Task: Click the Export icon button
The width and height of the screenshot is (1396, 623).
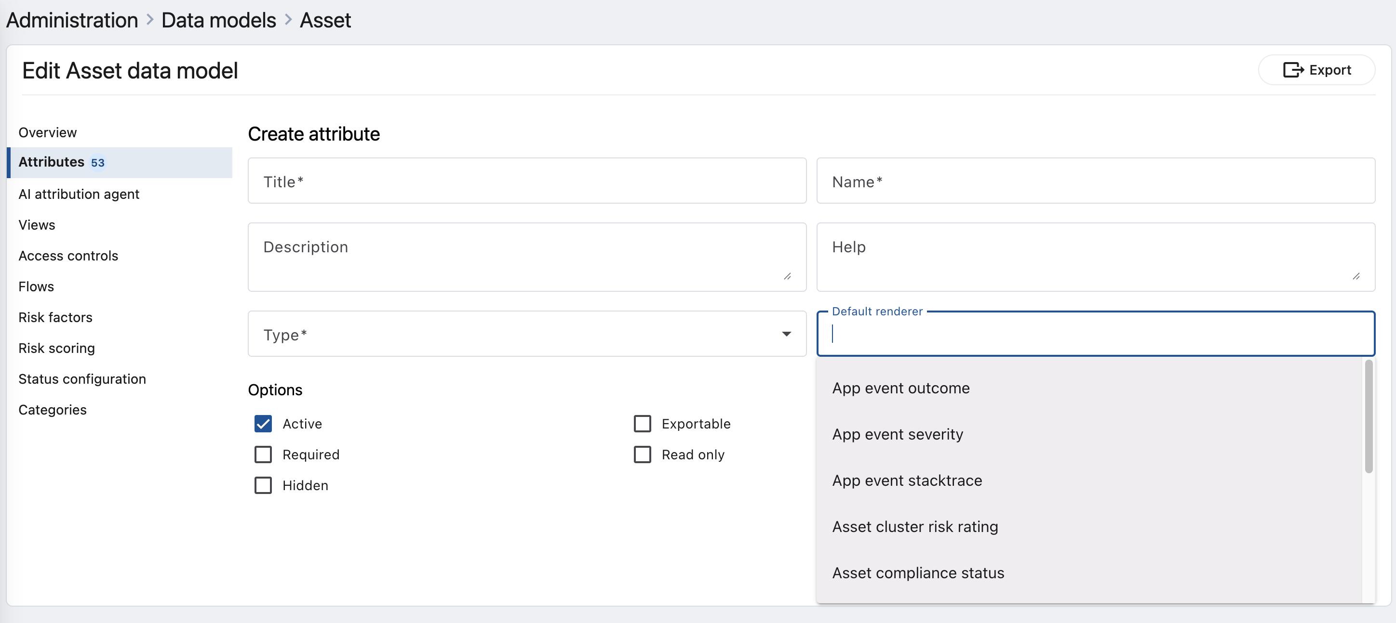Action: tap(1316, 70)
